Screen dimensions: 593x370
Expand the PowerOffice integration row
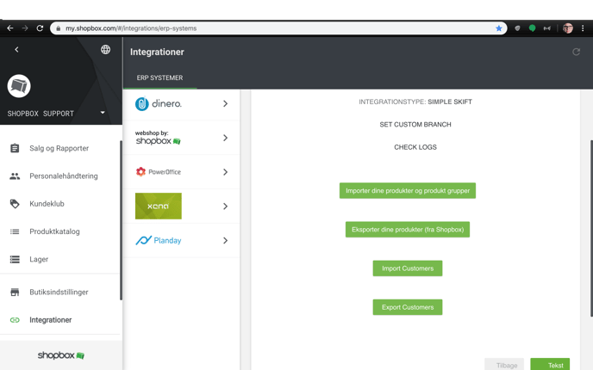[225, 172]
